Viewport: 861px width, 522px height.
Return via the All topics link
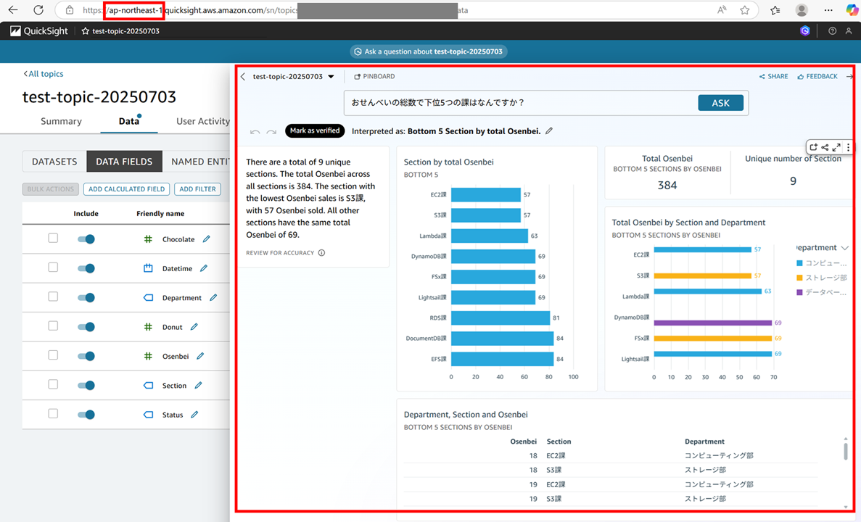tap(44, 73)
